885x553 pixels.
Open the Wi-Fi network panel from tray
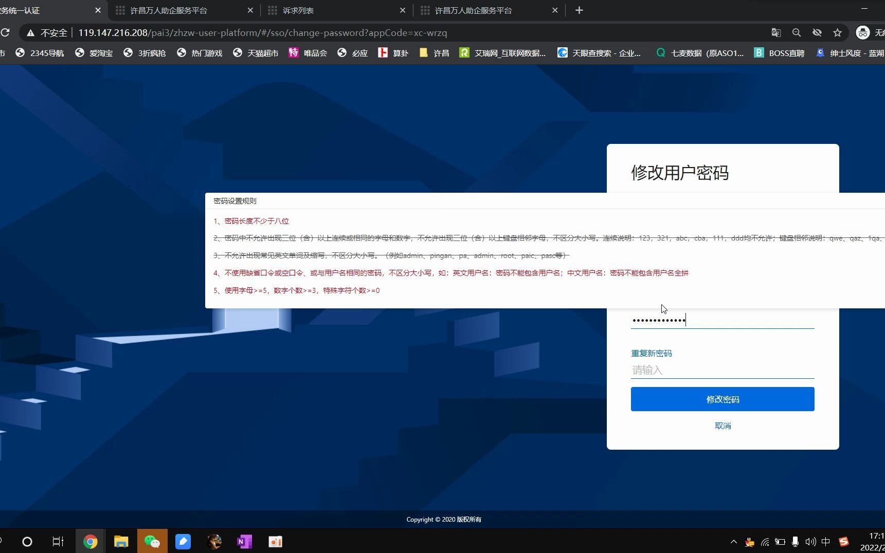pos(765,541)
